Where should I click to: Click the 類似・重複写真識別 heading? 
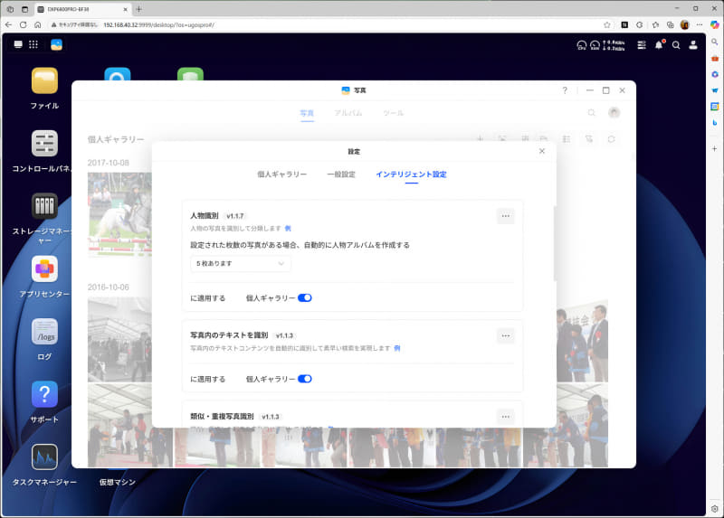pos(222,417)
